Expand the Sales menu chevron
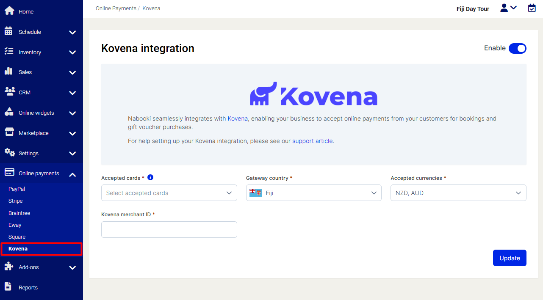The width and height of the screenshot is (543, 300). click(72, 72)
